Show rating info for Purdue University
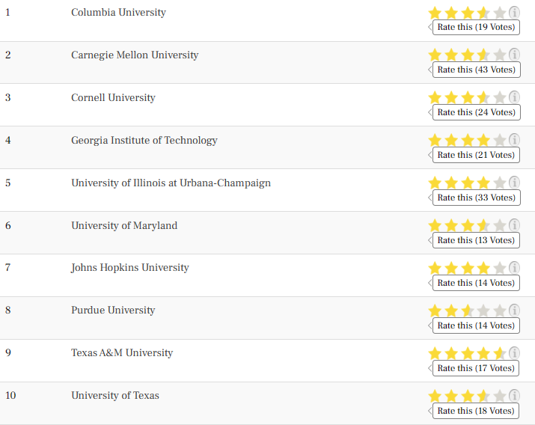 (x=514, y=311)
